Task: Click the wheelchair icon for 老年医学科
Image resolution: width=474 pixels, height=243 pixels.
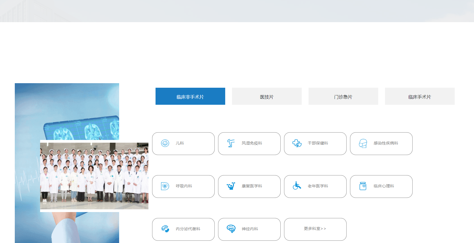Action: [297, 186]
